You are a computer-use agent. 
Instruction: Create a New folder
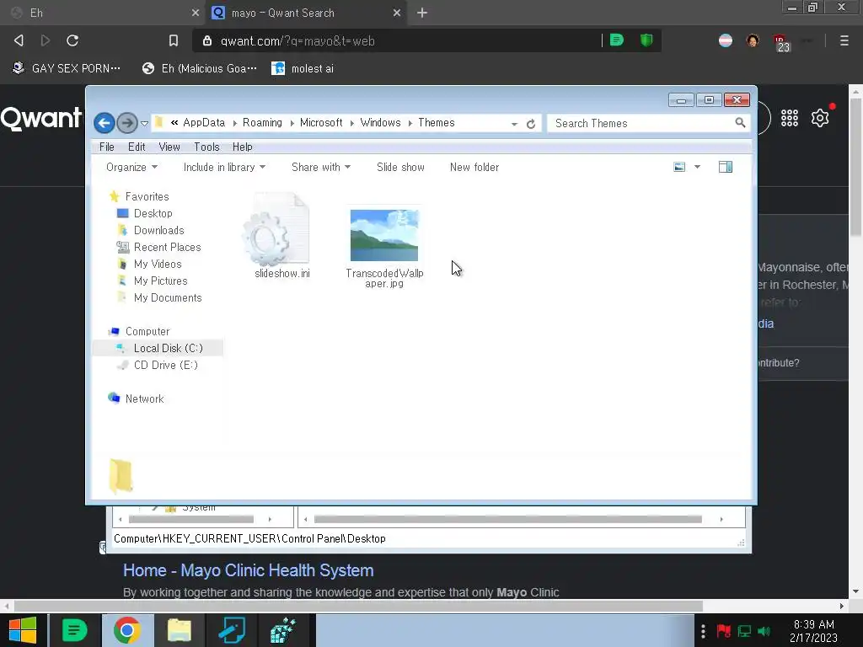[x=474, y=168]
